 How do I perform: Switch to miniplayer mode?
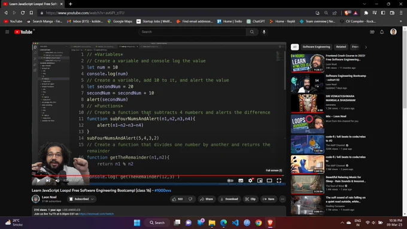click(x=260, y=181)
